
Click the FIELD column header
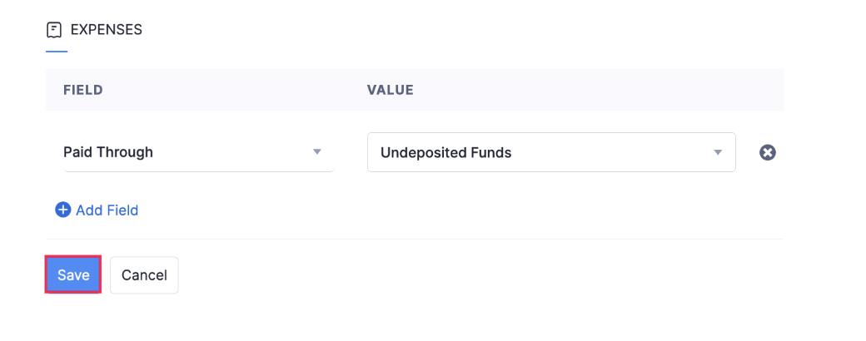click(x=83, y=90)
